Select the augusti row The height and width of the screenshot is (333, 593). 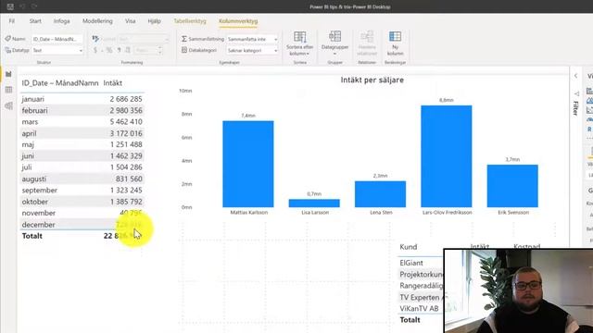pos(82,179)
